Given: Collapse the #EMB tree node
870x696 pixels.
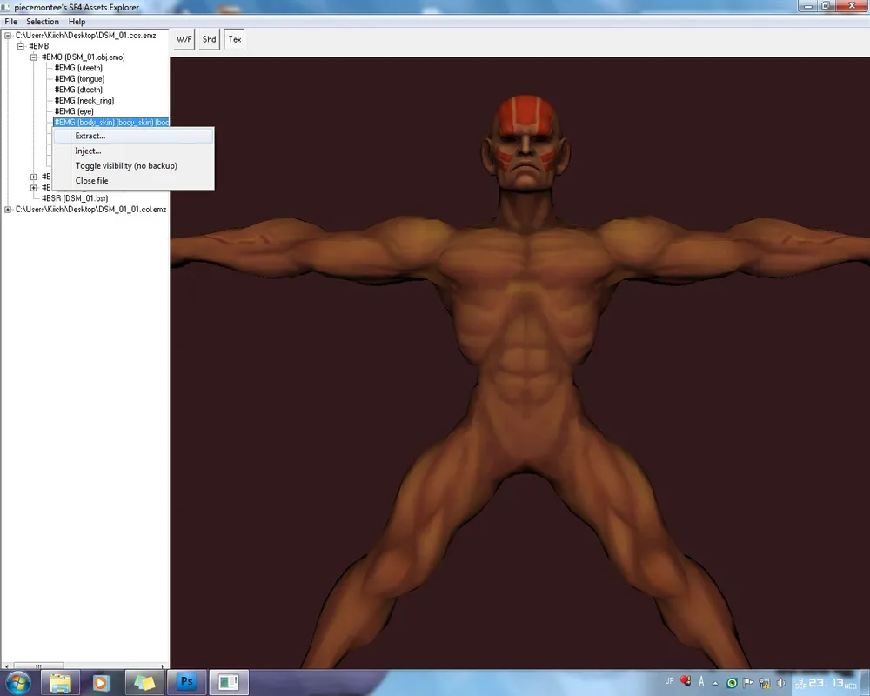Looking at the screenshot, I should (21, 46).
